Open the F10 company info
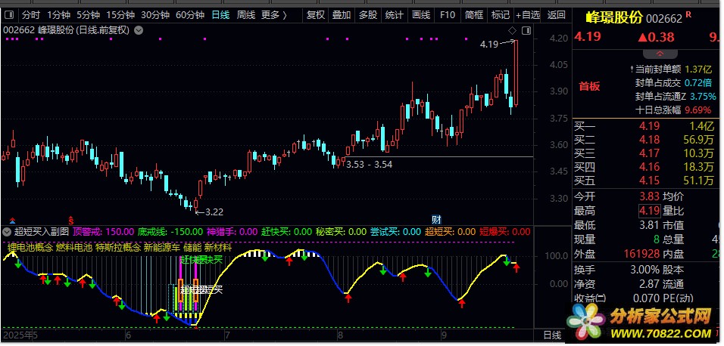Image resolution: width=724 pixels, height=346 pixels. pyautogui.click(x=448, y=15)
